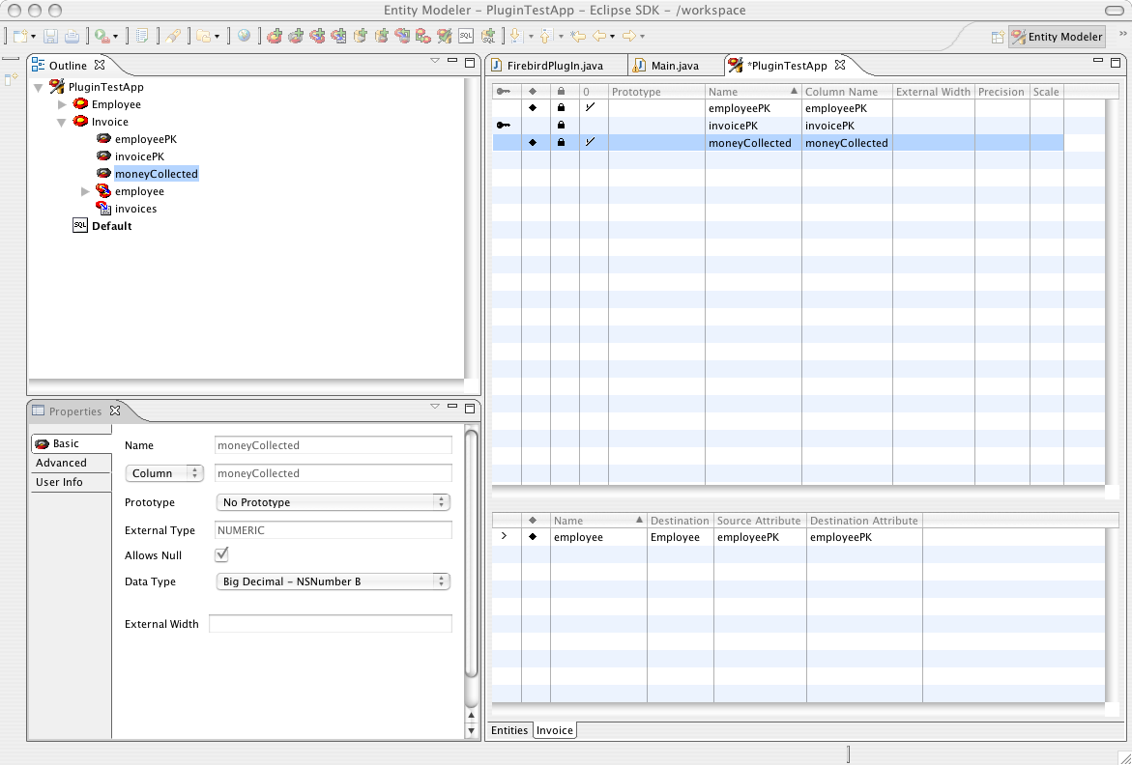Switch to Main.java tab

point(675,66)
